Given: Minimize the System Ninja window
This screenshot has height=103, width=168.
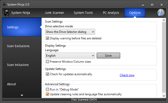Looking at the screenshot, I should (x=143, y=5).
